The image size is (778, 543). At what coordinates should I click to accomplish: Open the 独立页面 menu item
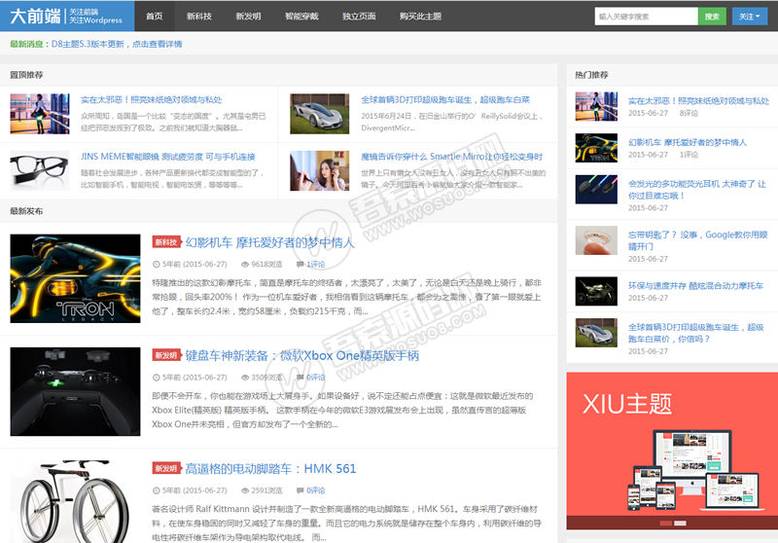point(359,17)
